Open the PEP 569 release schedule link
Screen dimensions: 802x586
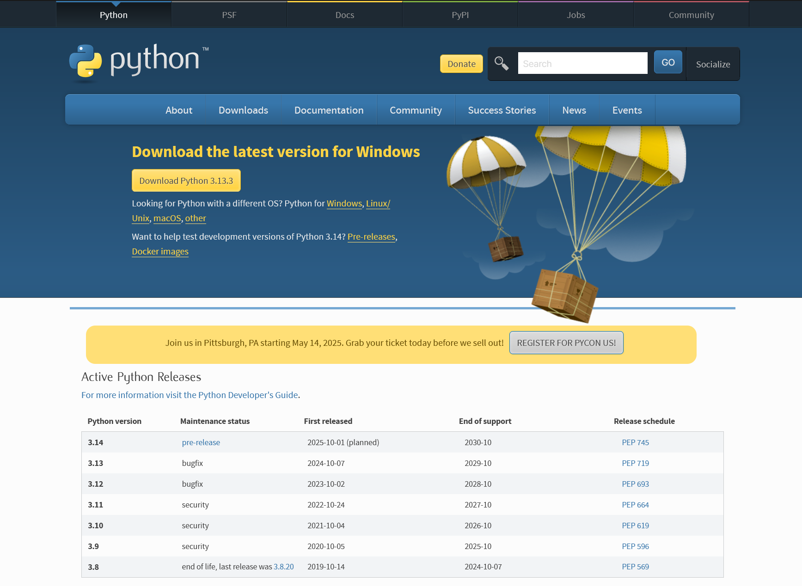[x=635, y=567]
